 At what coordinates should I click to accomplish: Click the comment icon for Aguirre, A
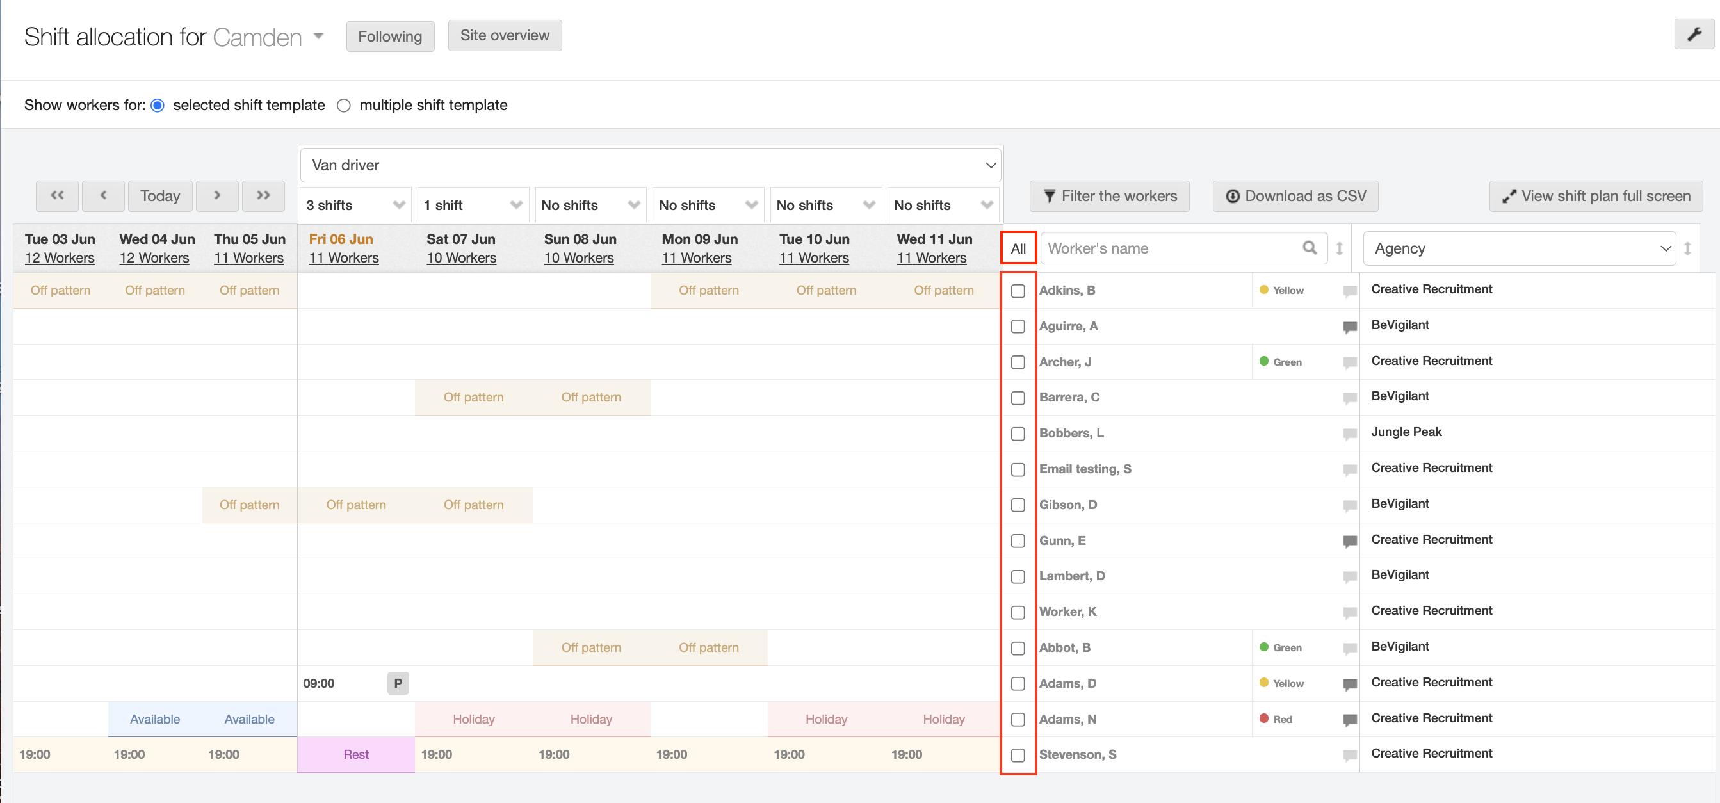pos(1349,327)
